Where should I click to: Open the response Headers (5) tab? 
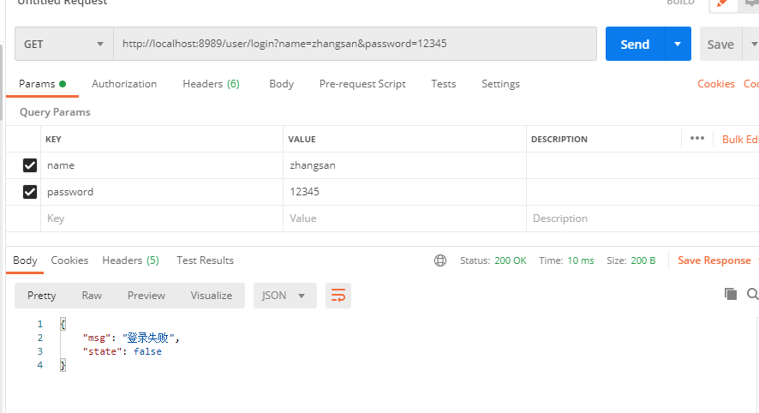[131, 260]
